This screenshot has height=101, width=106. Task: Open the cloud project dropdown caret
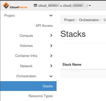pos(90,6)
